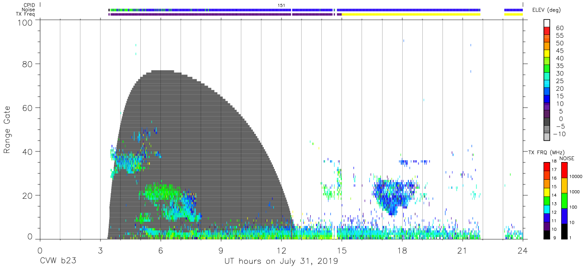This screenshot has height=271, width=588.
Task: Click the yellow TX Freq strip segment above the plot
Action: pyautogui.click(x=411, y=14)
